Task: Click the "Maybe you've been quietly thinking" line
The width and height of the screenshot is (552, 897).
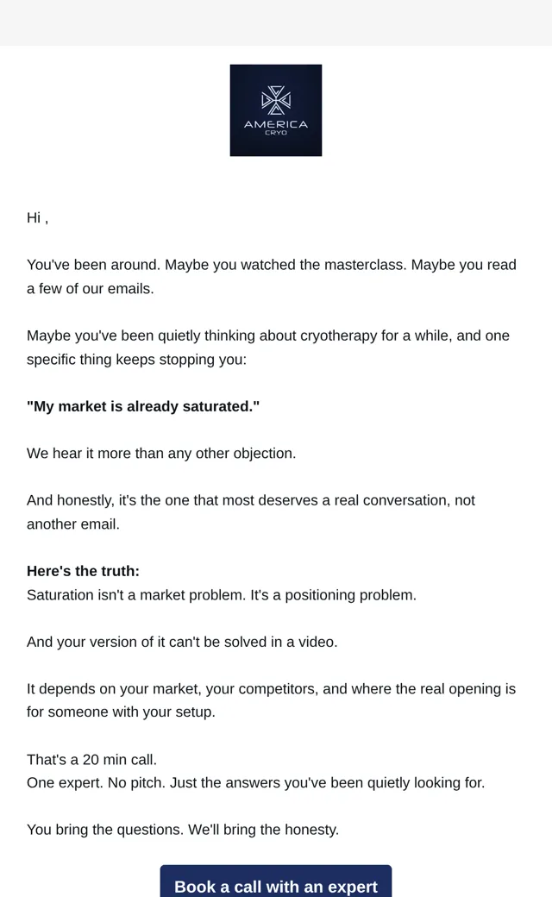Action: 267,336
